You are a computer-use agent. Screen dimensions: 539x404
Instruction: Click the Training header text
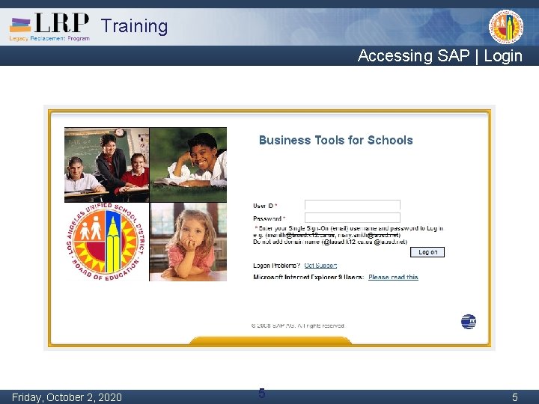pos(134,26)
